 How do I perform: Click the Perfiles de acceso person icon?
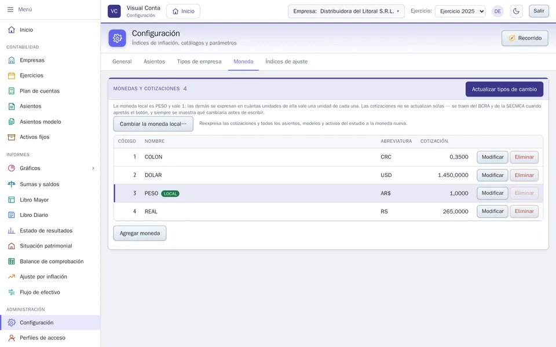point(12,338)
